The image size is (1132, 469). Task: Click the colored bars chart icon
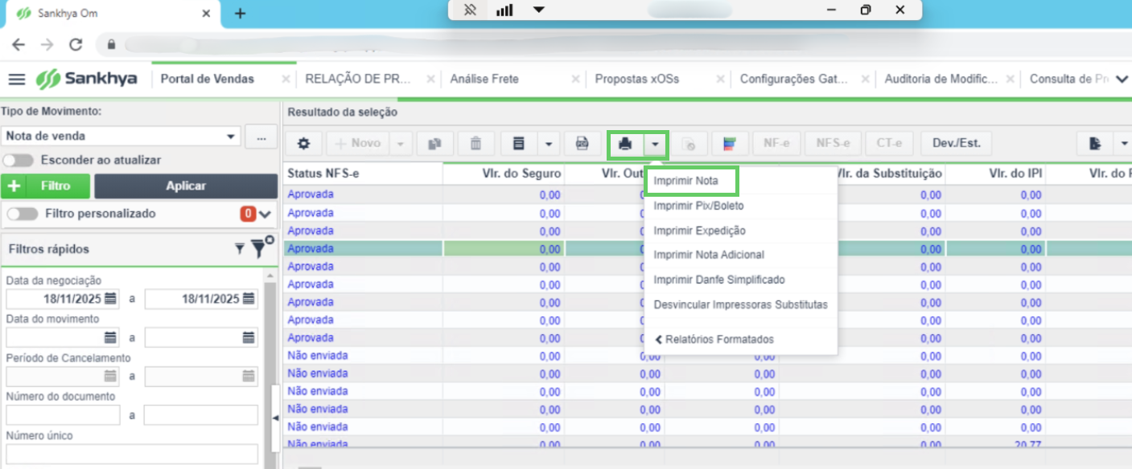pyautogui.click(x=731, y=144)
